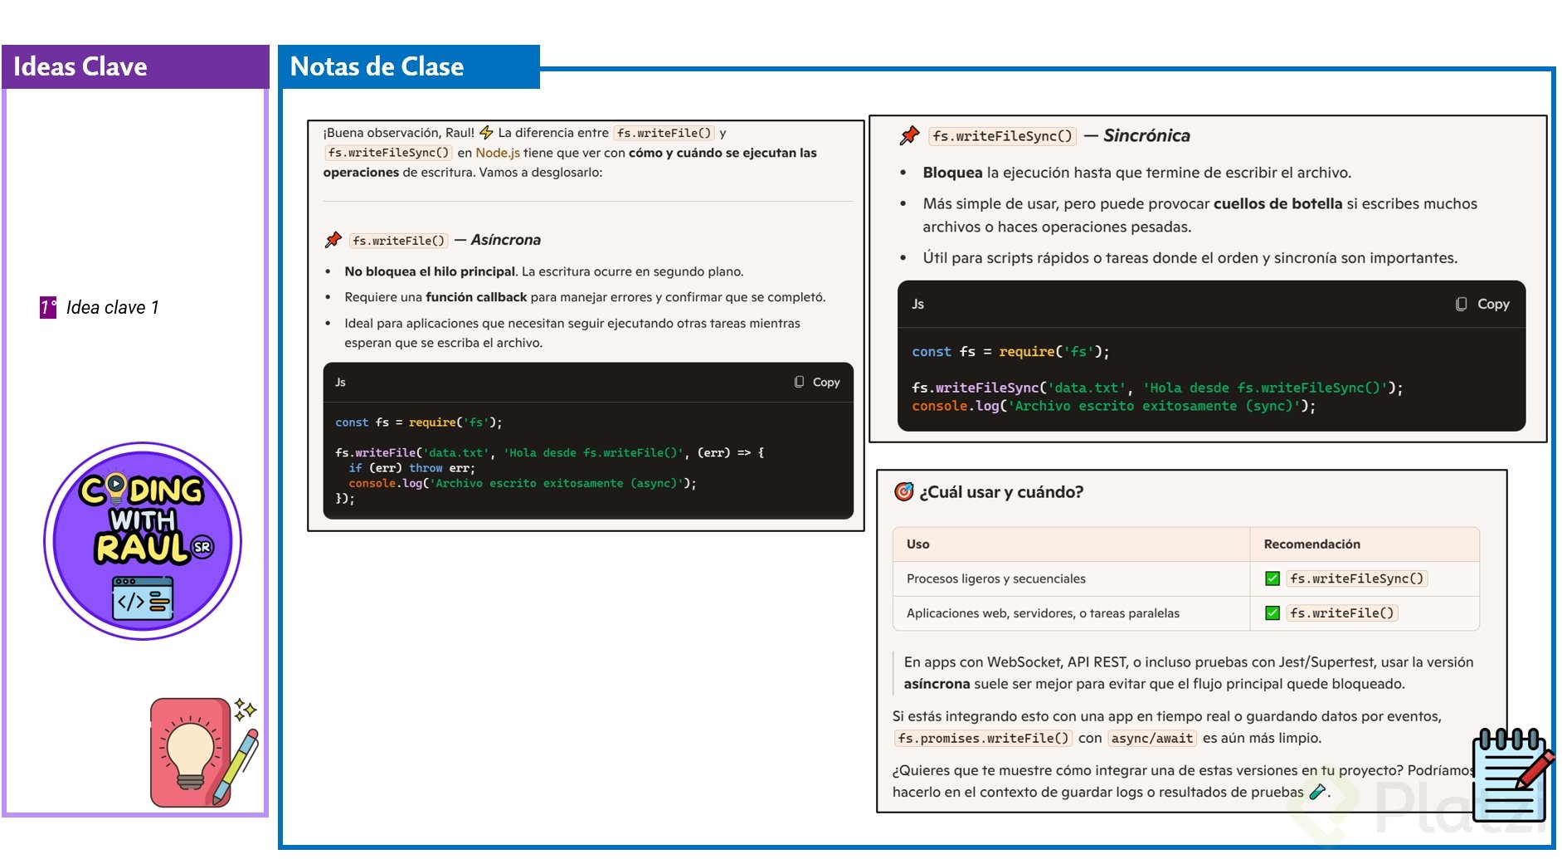Copy the asynchronous fs.writeFile code block

point(817,382)
